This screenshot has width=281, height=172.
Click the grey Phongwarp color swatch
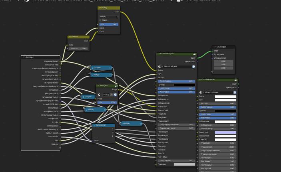pos(184,164)
